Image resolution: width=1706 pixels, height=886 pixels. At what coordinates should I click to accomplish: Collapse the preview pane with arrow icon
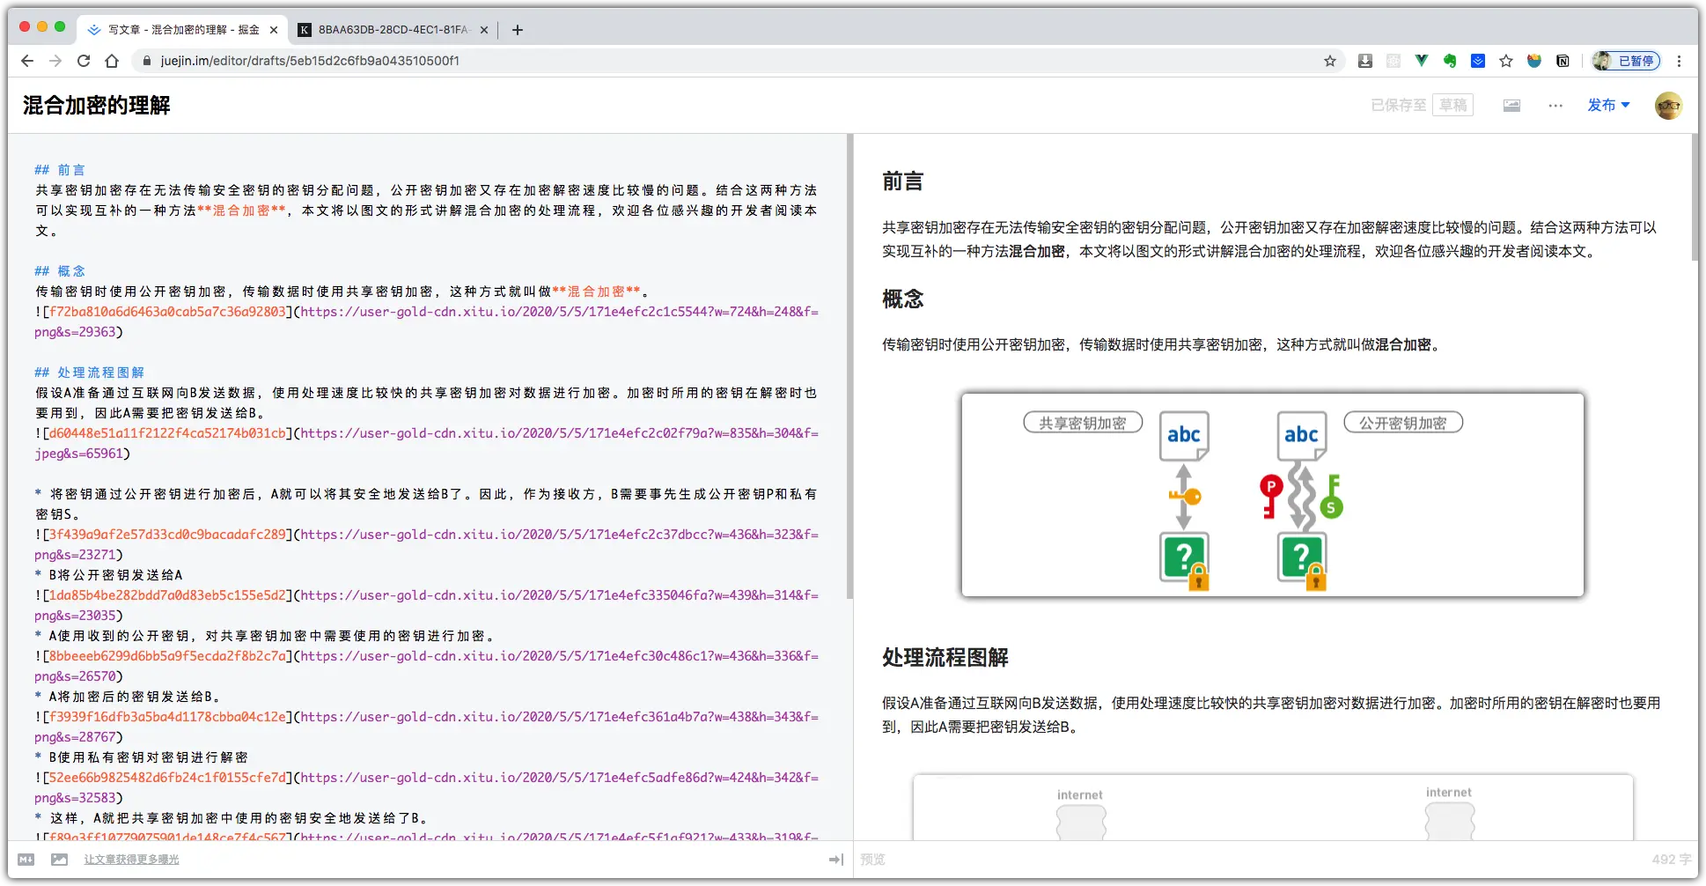[836, 860]
